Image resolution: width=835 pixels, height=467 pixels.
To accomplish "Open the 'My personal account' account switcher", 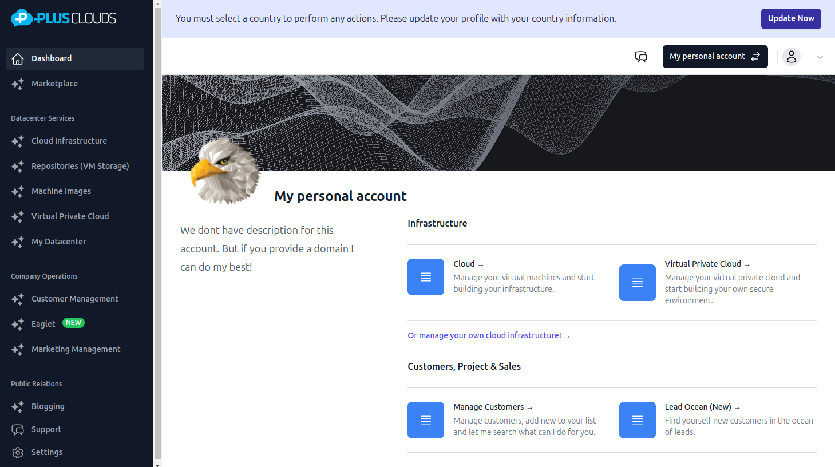I will click(x=715, y=57).
